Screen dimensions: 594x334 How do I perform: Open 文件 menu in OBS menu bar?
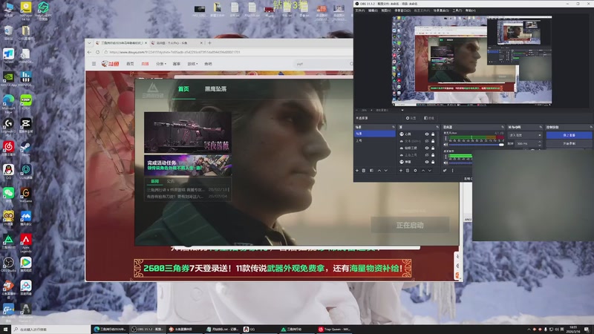click(360, 10)
